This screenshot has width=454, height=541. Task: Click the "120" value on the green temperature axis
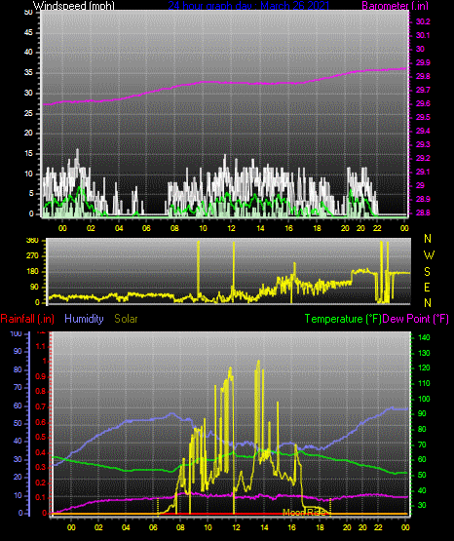click(424, 367)
